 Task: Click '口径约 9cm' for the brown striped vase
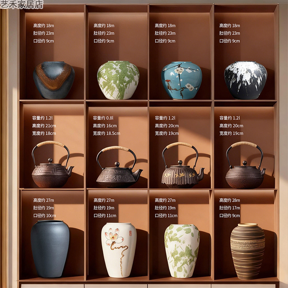[x=230, y=216]
